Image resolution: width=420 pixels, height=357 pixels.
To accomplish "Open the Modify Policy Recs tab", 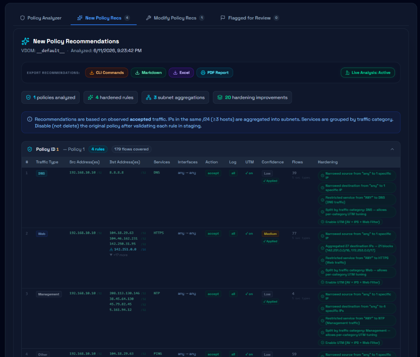I will pyautogui.click(x=175, y=18).
